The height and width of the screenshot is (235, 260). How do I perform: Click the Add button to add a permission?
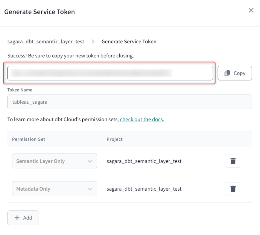tap(23, 218)
